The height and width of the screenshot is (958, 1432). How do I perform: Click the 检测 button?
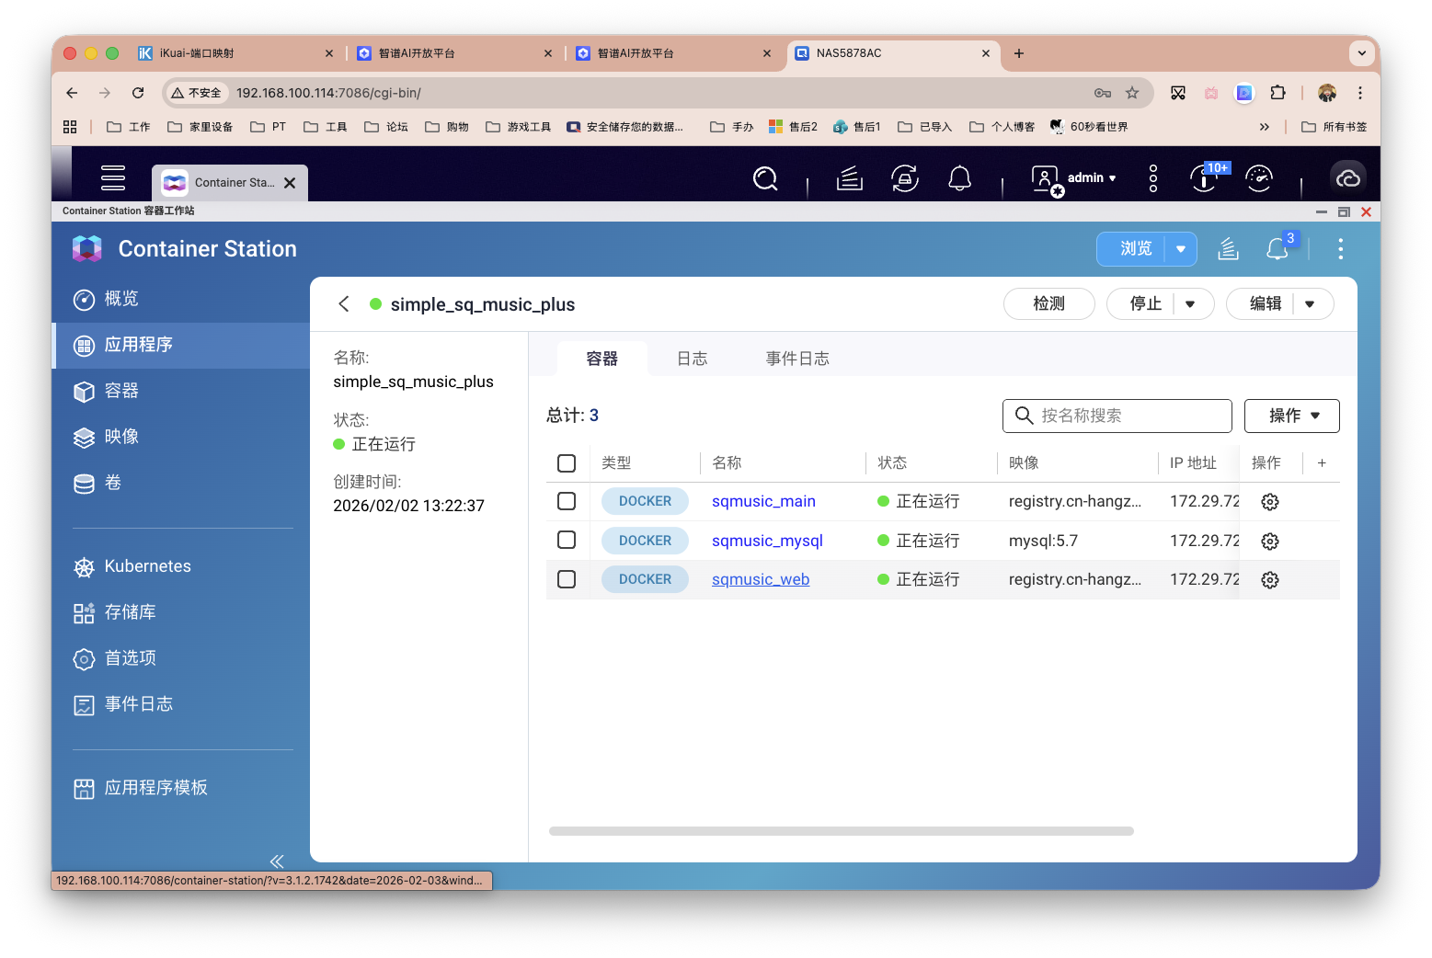coord(1048,303)
